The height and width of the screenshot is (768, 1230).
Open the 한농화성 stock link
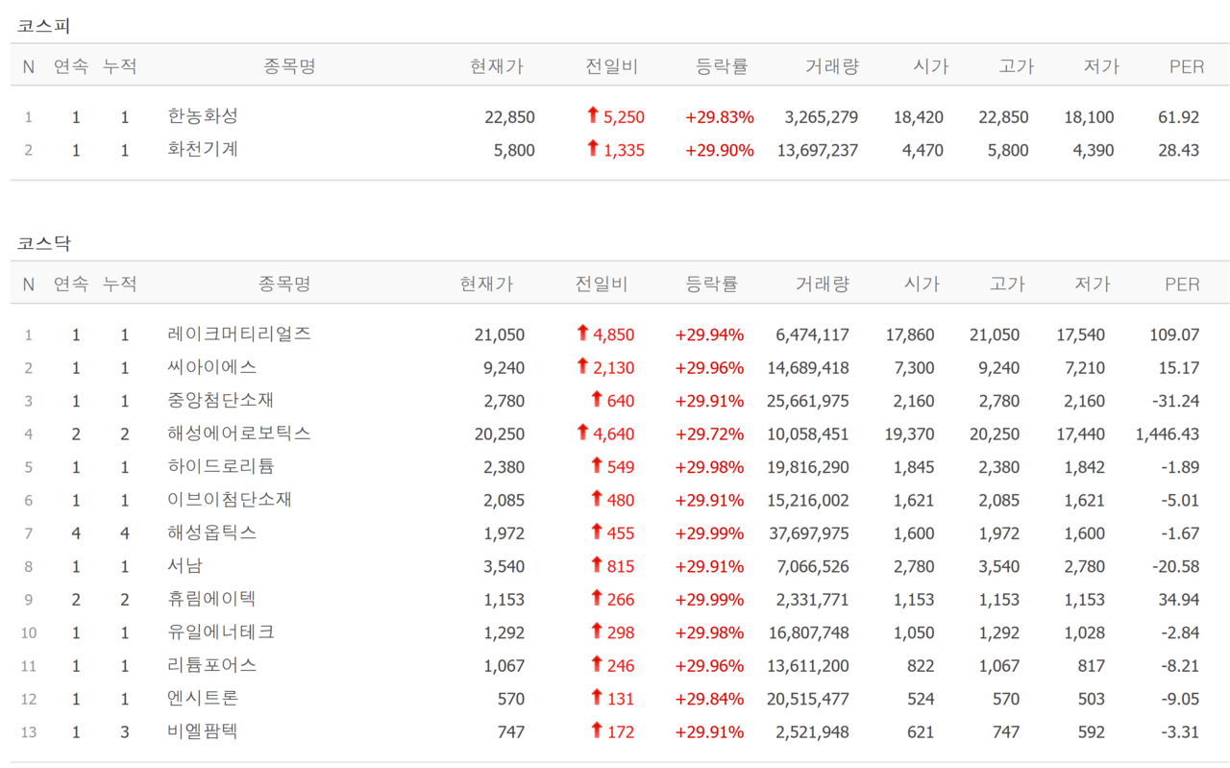[x=203, y=116]
